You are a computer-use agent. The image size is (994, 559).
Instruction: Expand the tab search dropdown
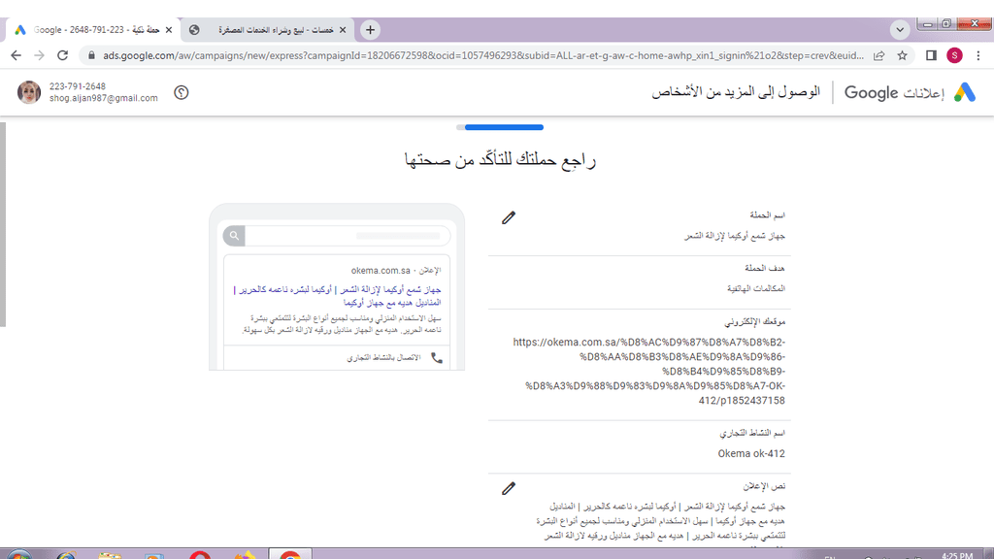click(900, 30)
